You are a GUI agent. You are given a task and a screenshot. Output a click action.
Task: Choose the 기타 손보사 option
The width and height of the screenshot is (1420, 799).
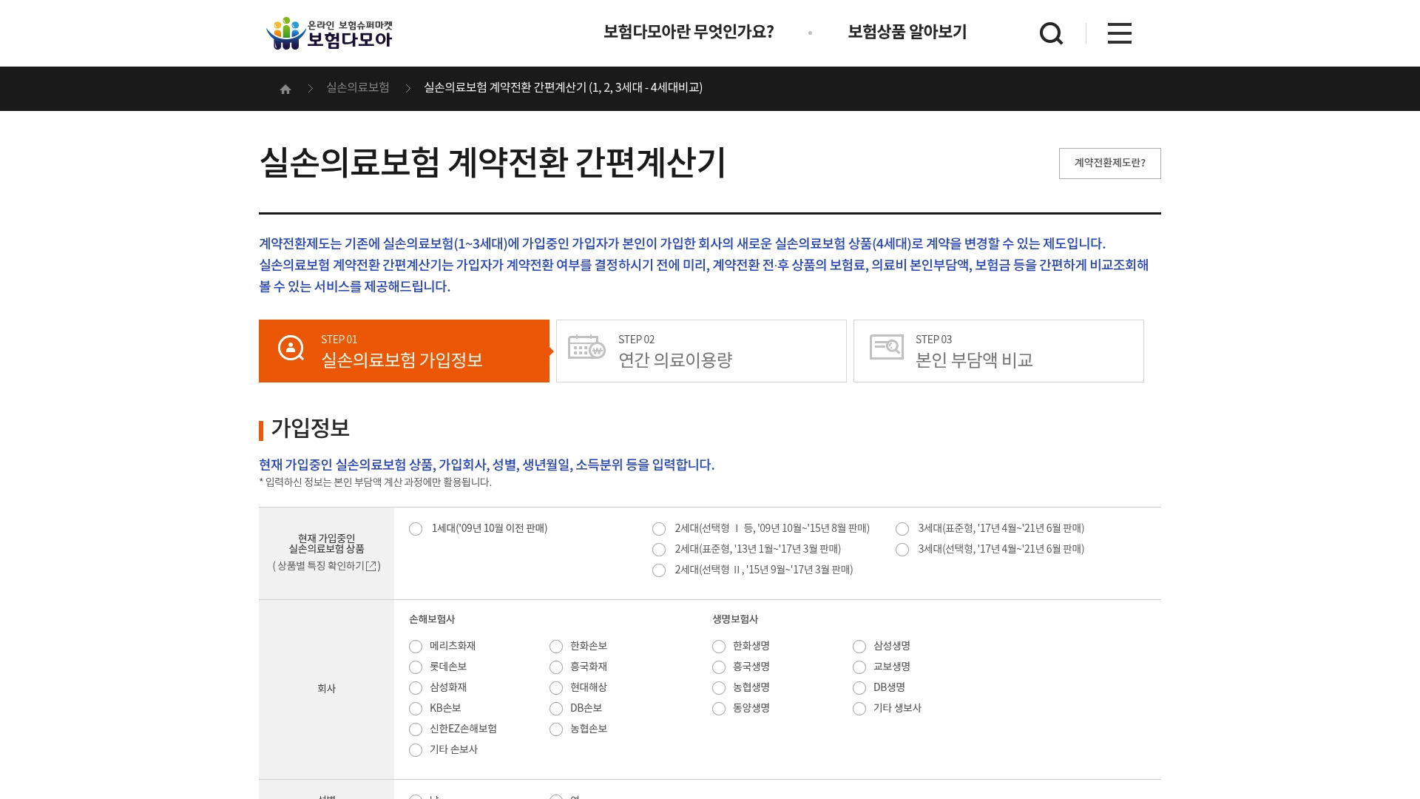tap(416, 749)
